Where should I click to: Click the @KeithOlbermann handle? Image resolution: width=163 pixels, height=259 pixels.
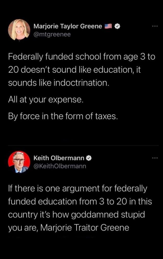[x=60, y=166]
